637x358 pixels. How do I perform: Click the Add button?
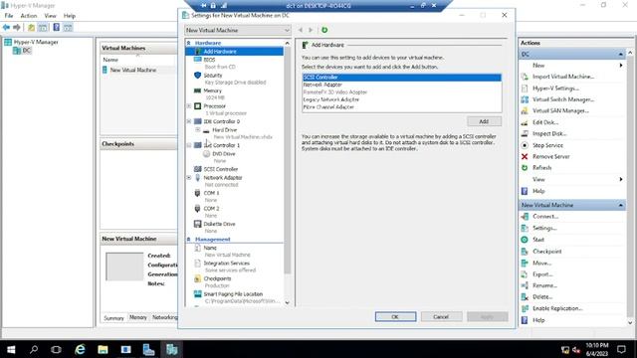coord(484,121)
